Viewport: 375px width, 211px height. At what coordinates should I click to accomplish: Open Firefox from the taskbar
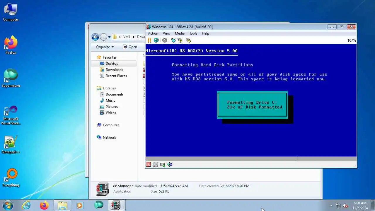tap(44, 205)
